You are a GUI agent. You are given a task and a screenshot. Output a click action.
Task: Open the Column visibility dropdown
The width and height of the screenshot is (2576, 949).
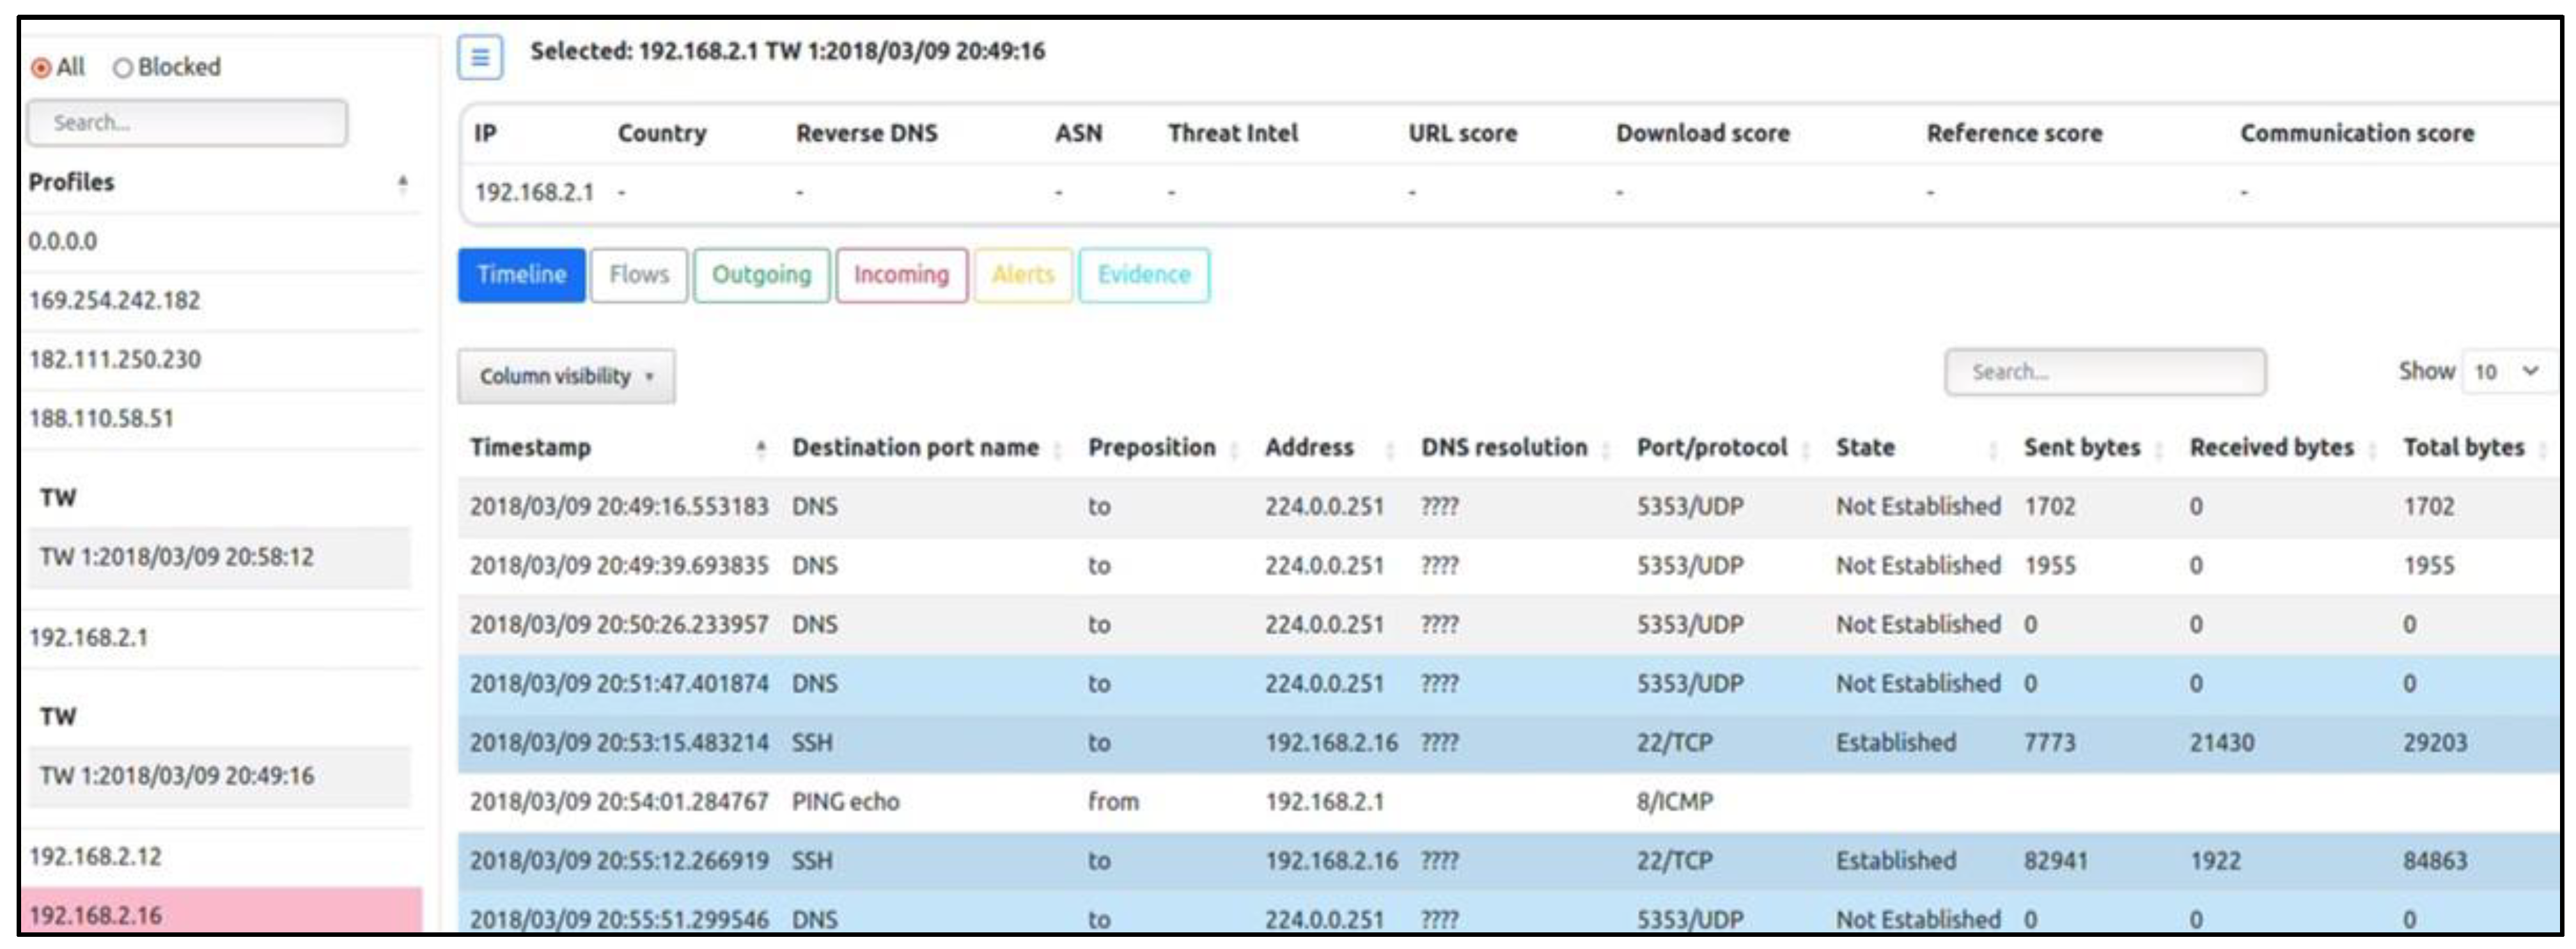tap(566, 376)
